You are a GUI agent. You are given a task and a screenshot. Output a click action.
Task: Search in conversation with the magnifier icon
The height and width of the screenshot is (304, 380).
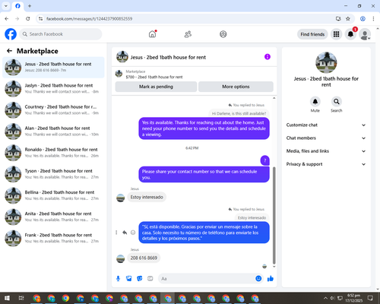(x=337, y=102)
